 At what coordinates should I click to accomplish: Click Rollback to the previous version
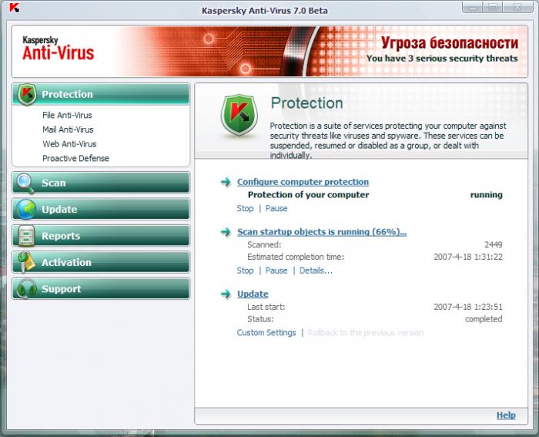[x=366, y=333]
